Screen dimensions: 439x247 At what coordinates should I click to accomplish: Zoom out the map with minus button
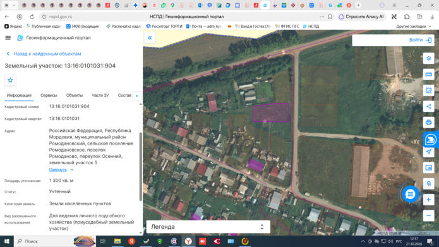(428, 215)
